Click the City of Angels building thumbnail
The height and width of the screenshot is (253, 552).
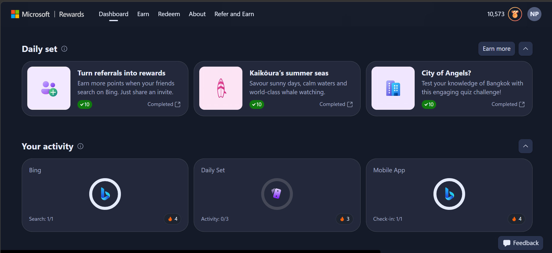coord(393,88)
